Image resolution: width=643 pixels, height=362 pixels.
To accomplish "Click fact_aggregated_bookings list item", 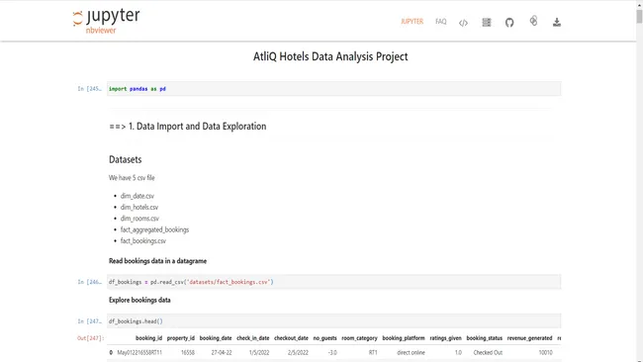I will click(154, 229).
